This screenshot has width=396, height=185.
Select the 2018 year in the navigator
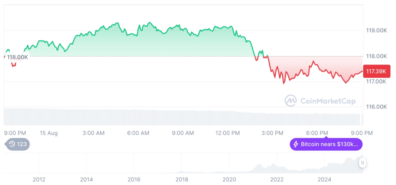181,179
